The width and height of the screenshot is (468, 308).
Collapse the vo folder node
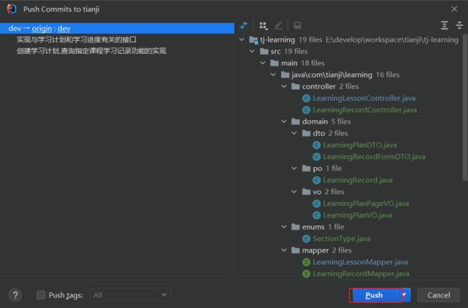(294, 191)
